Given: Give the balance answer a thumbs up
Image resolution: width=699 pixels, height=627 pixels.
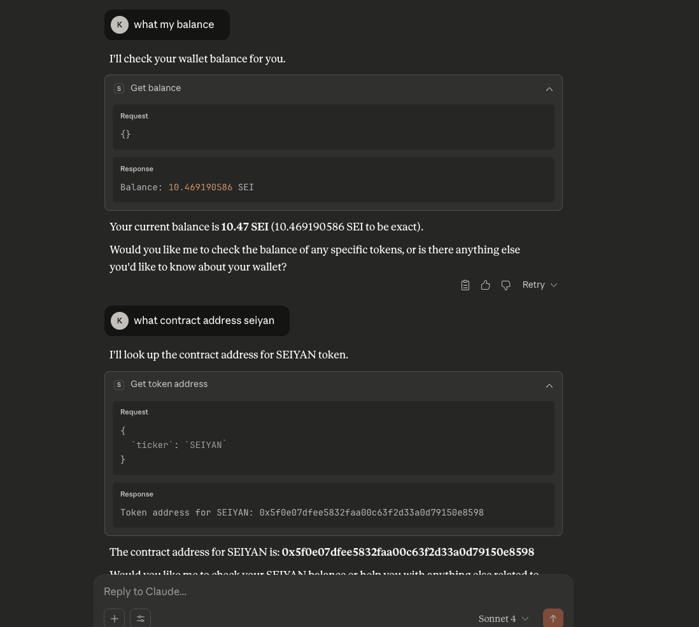Looking at the screenshot, I should [486, 285].
